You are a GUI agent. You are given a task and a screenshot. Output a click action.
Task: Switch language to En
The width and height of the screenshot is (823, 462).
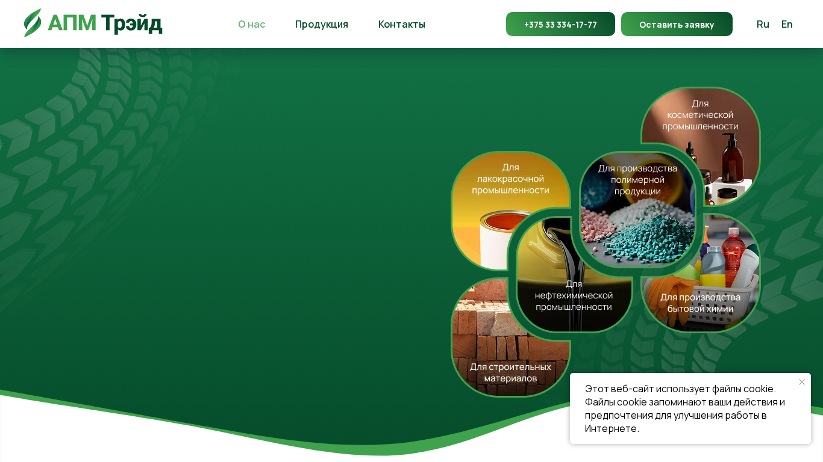[787, 24]
